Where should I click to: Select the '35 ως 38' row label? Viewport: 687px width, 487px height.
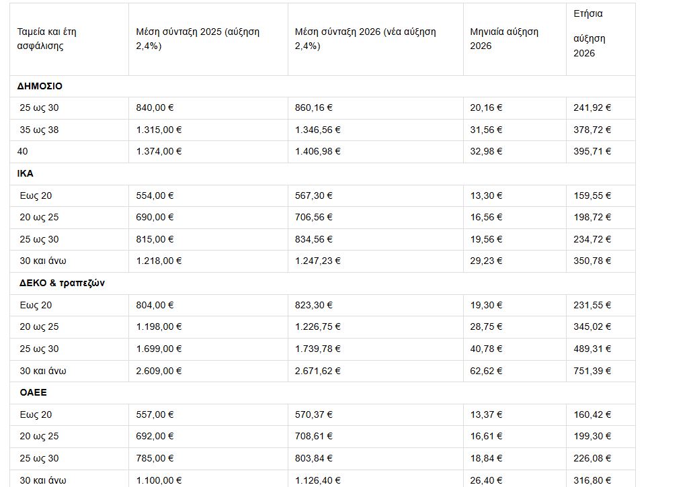click(39, 130)
